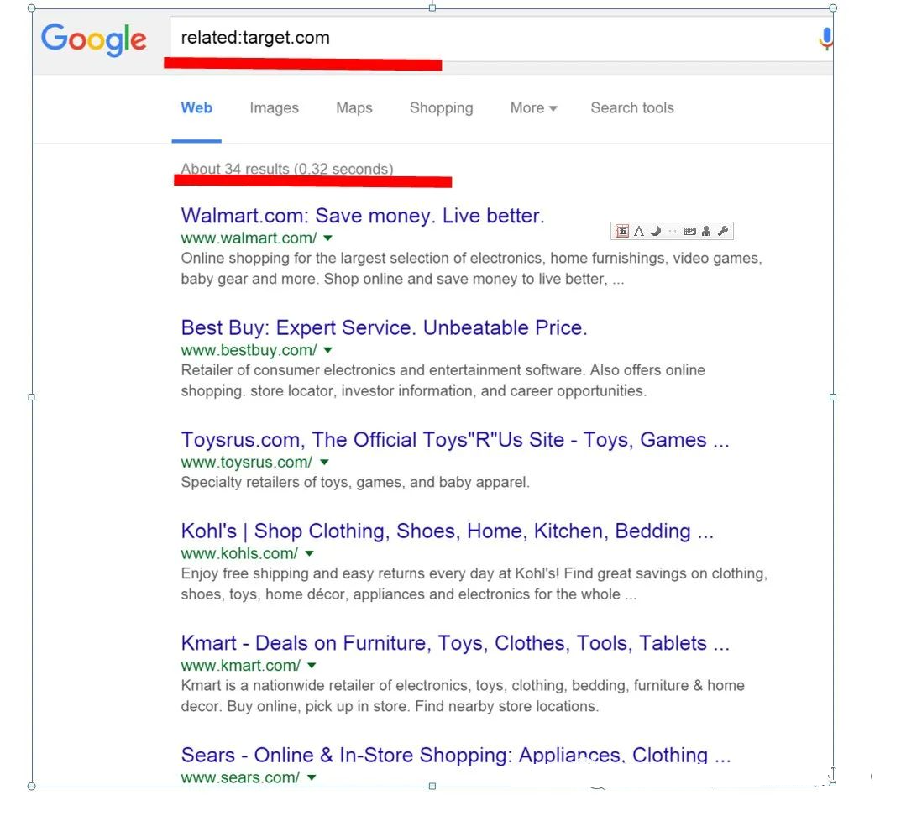Toggle the punctuation dots icon in IME toolbar

coord(673,232)
